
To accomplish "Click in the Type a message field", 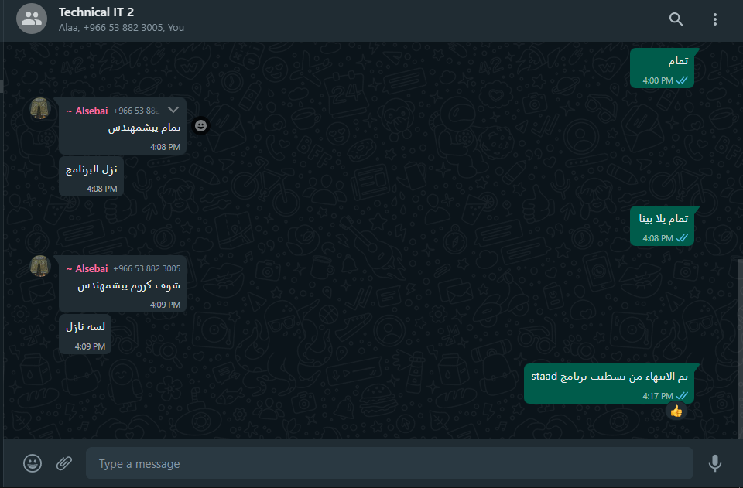I will pyautogui.click(x=389, y=463).
